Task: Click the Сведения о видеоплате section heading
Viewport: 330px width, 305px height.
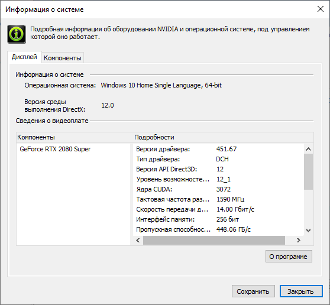Action: (52, 121)
